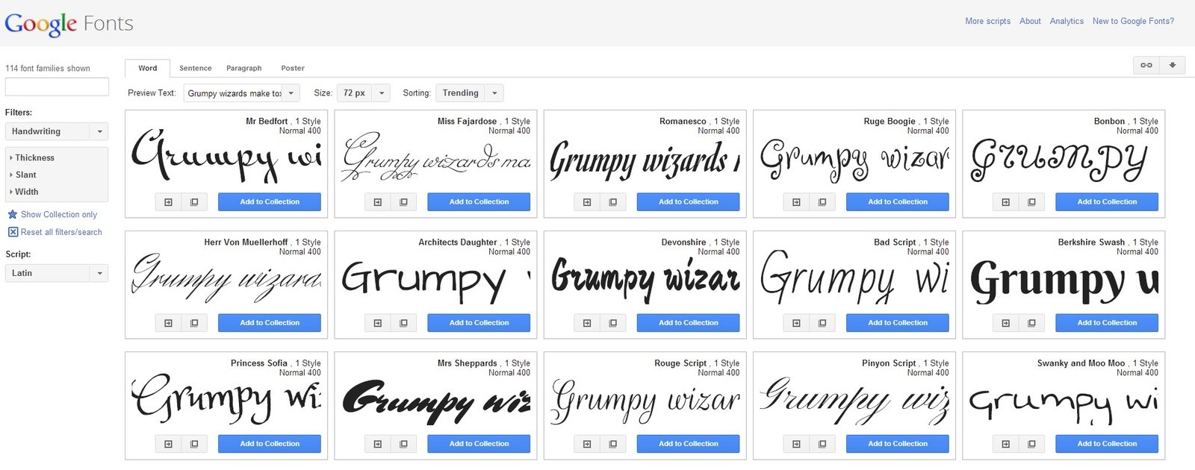Add Princess Sofia to Collection
The image size is (1195, 470).
coord(270,444)
